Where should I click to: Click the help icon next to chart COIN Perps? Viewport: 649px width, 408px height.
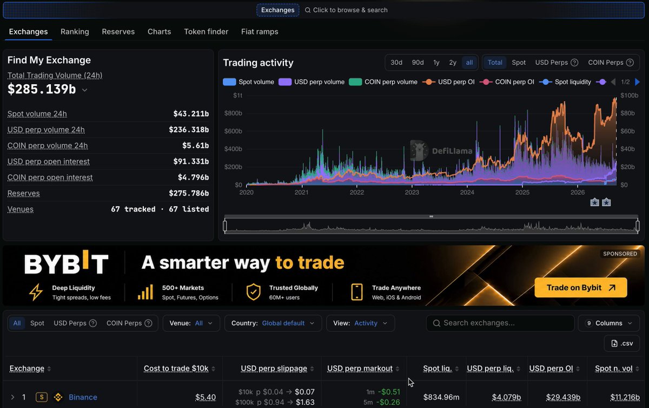(x=630, y=63)
